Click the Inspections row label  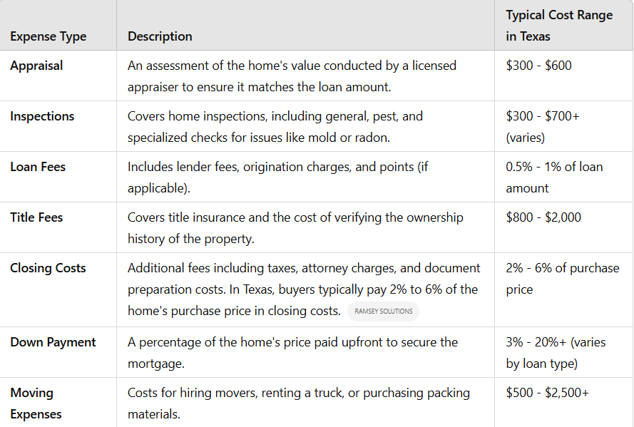(42, 116)
